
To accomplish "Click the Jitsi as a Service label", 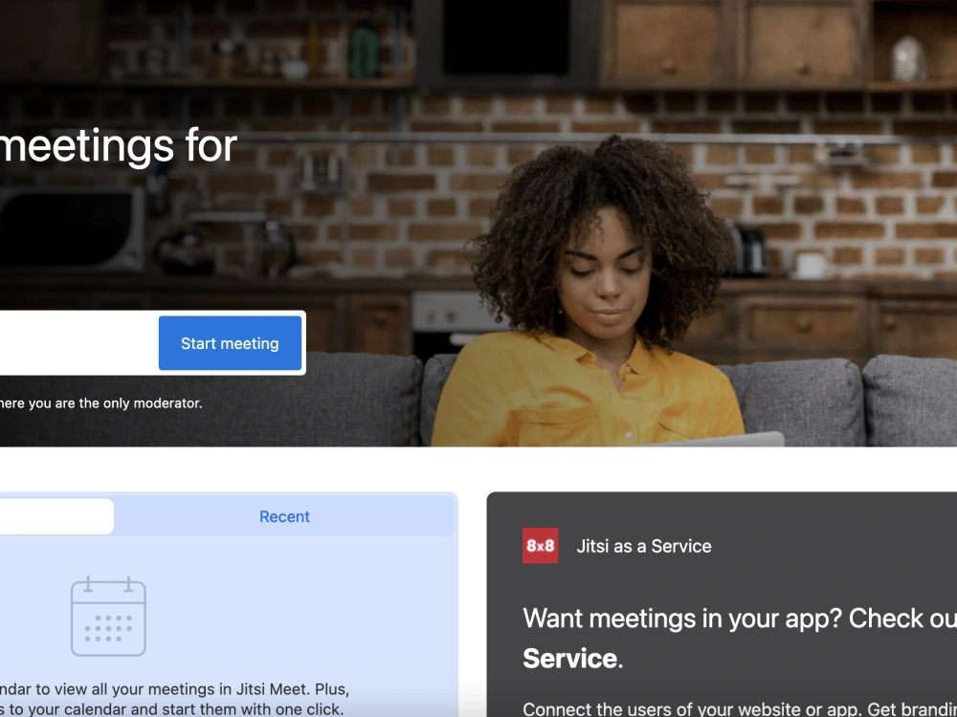I will tap(644, 546).
